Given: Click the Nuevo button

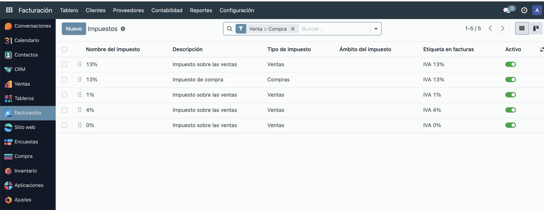Looking at the screenshot, I should coord(74,29).
